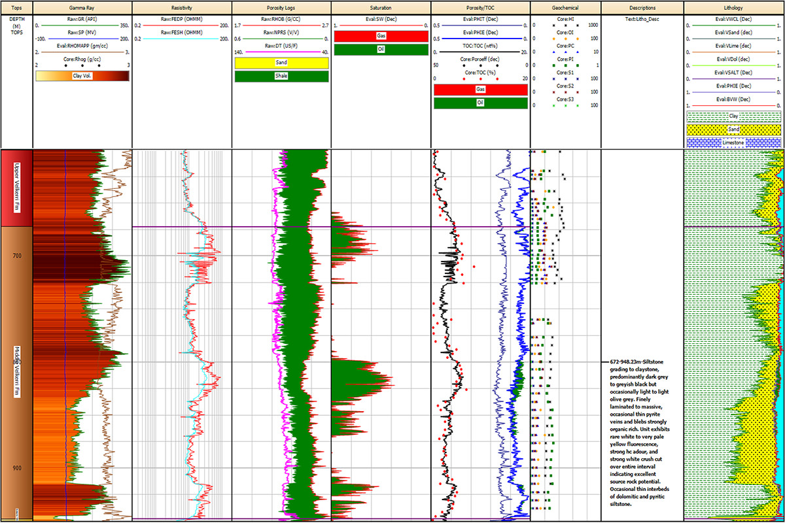The height and width of the screenshot is (523, 785).
Task: Select the Raw:GR (API) curve label
Action: (82, 20)
